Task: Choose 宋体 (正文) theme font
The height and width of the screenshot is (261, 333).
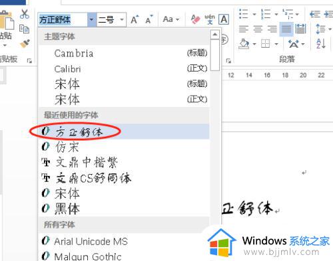Action: click(124, 99)
